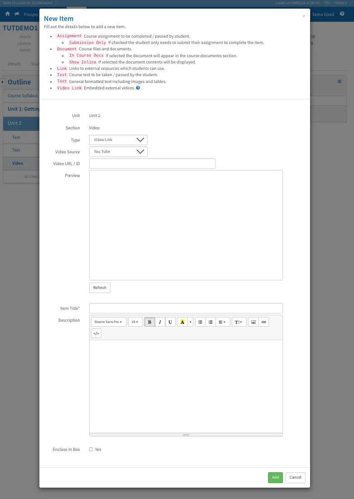Click the help icon in top navbar
Image resolution: width=354 pixels, height=499 pixels.
[342, 14]
